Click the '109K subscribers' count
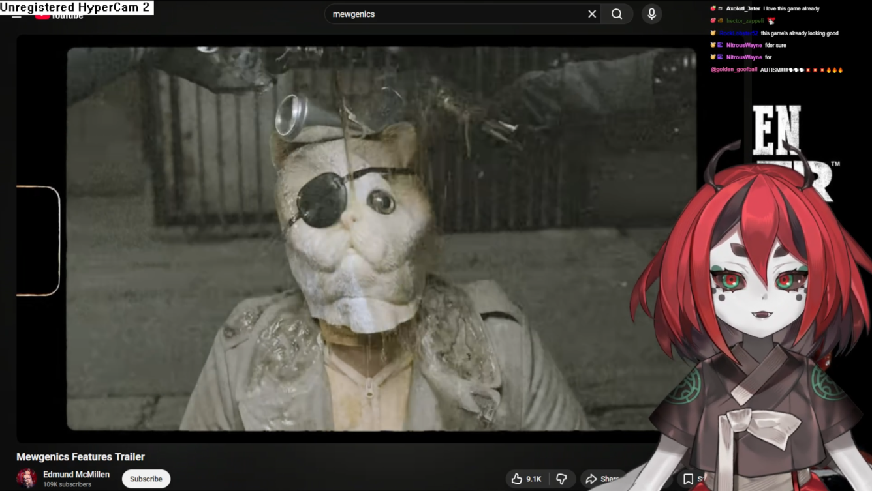Screen dimensions: 872x491 (x=67, y=484)
